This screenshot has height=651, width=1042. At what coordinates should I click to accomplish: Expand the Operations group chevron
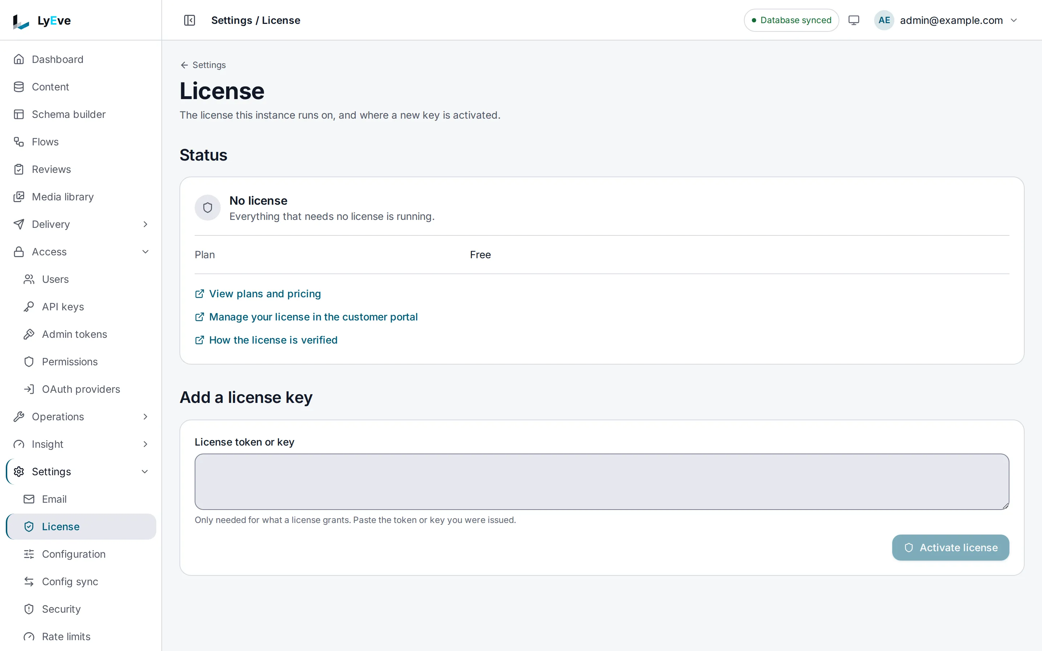point(145,417)
